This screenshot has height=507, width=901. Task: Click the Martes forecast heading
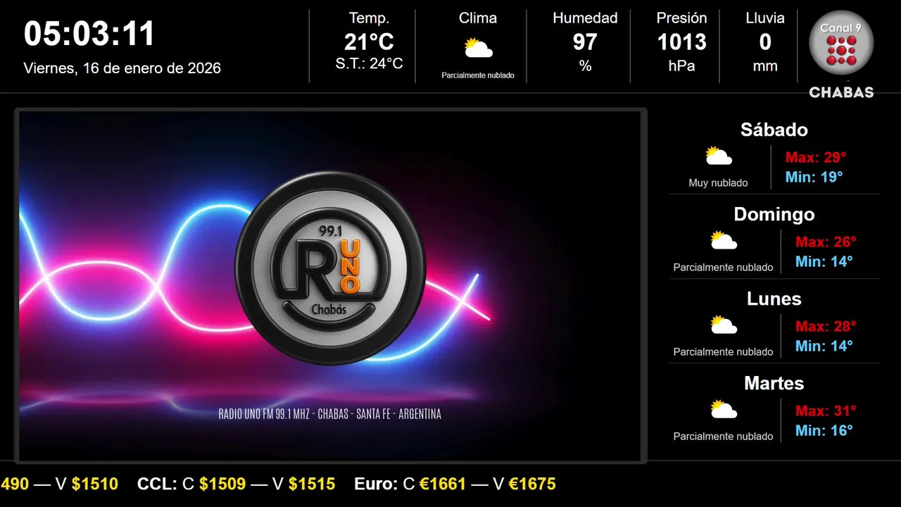pyautogui.click(x=774, y=383)
